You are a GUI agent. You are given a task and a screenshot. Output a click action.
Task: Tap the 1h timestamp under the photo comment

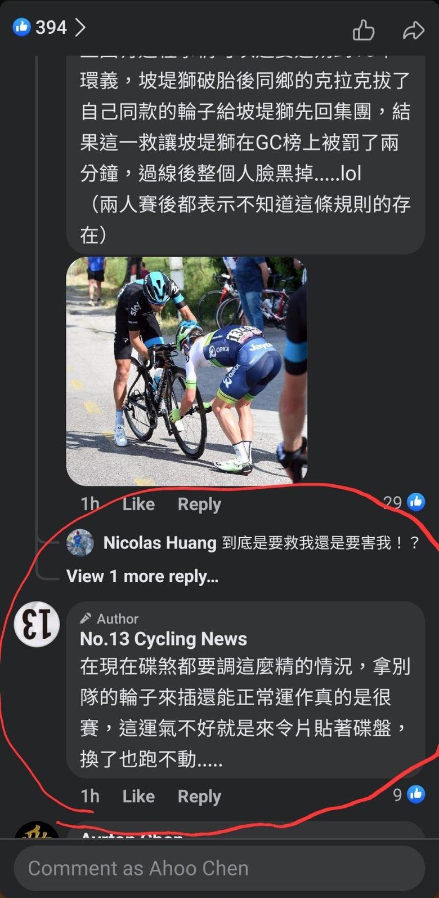[x=90, y=503]
